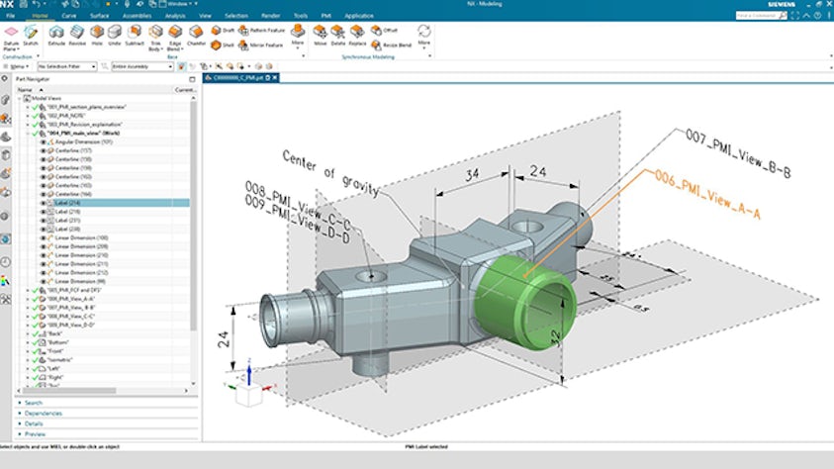Expand More in Base group
The height and width of the screenshot is (469, 834).
click(x=298, y=36)
